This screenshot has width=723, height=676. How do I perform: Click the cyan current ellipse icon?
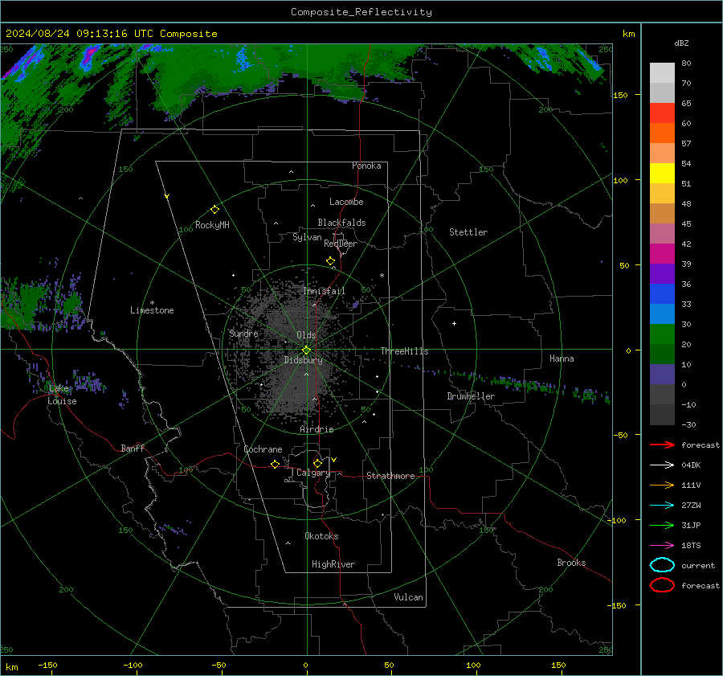662,565
